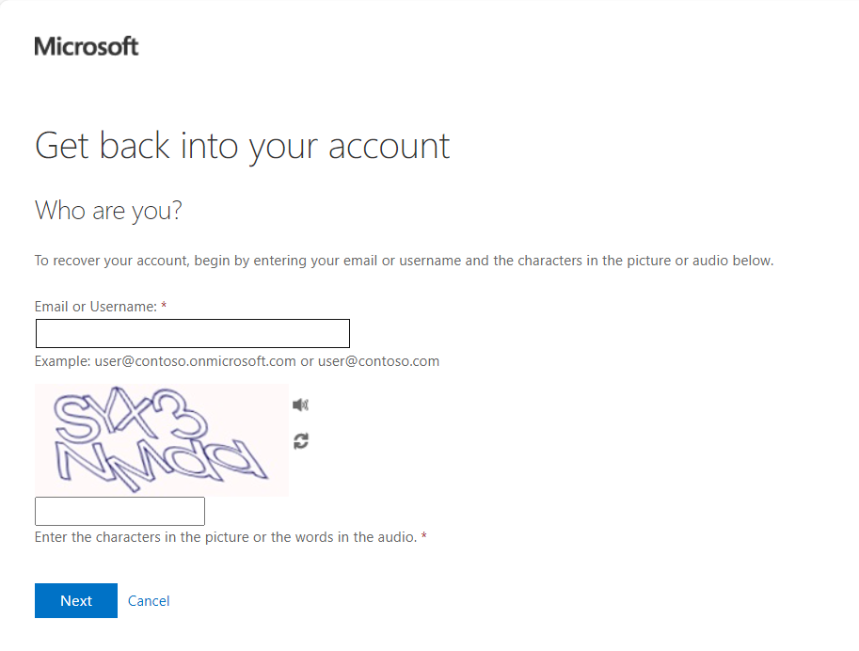Screen dimensions: 859x651
Task: Click the Next button
Action: coord(76,600)
